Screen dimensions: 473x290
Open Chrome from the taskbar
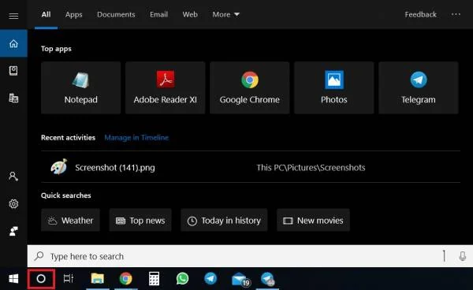point(126,278)
